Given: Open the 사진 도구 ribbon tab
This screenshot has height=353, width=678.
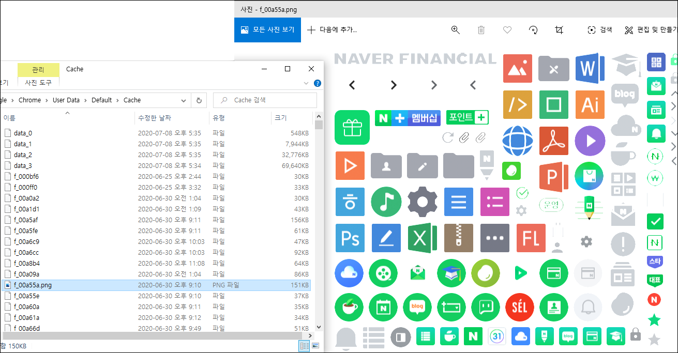Looking at the screenshot, I should 38,82.
